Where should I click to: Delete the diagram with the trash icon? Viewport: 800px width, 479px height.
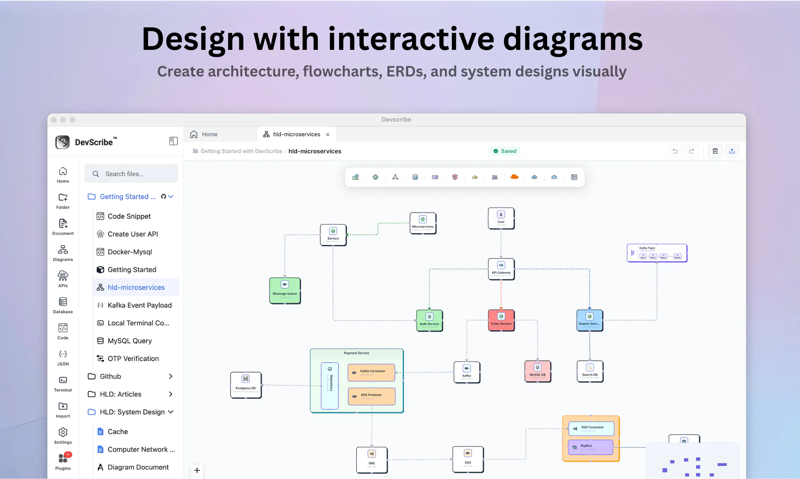[715, 151]
